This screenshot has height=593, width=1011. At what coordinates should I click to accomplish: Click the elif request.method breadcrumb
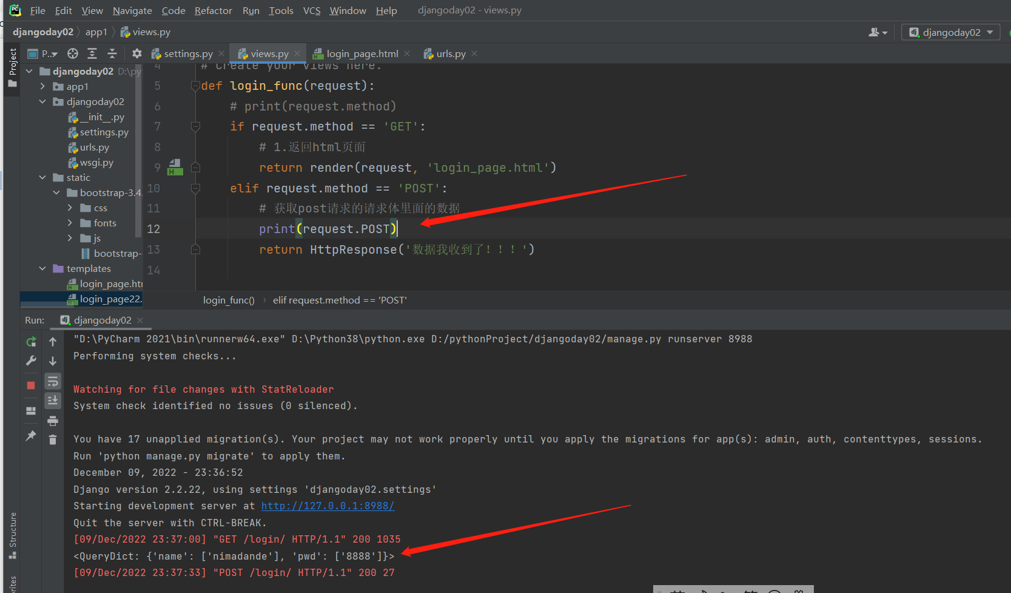click(340, 300)
